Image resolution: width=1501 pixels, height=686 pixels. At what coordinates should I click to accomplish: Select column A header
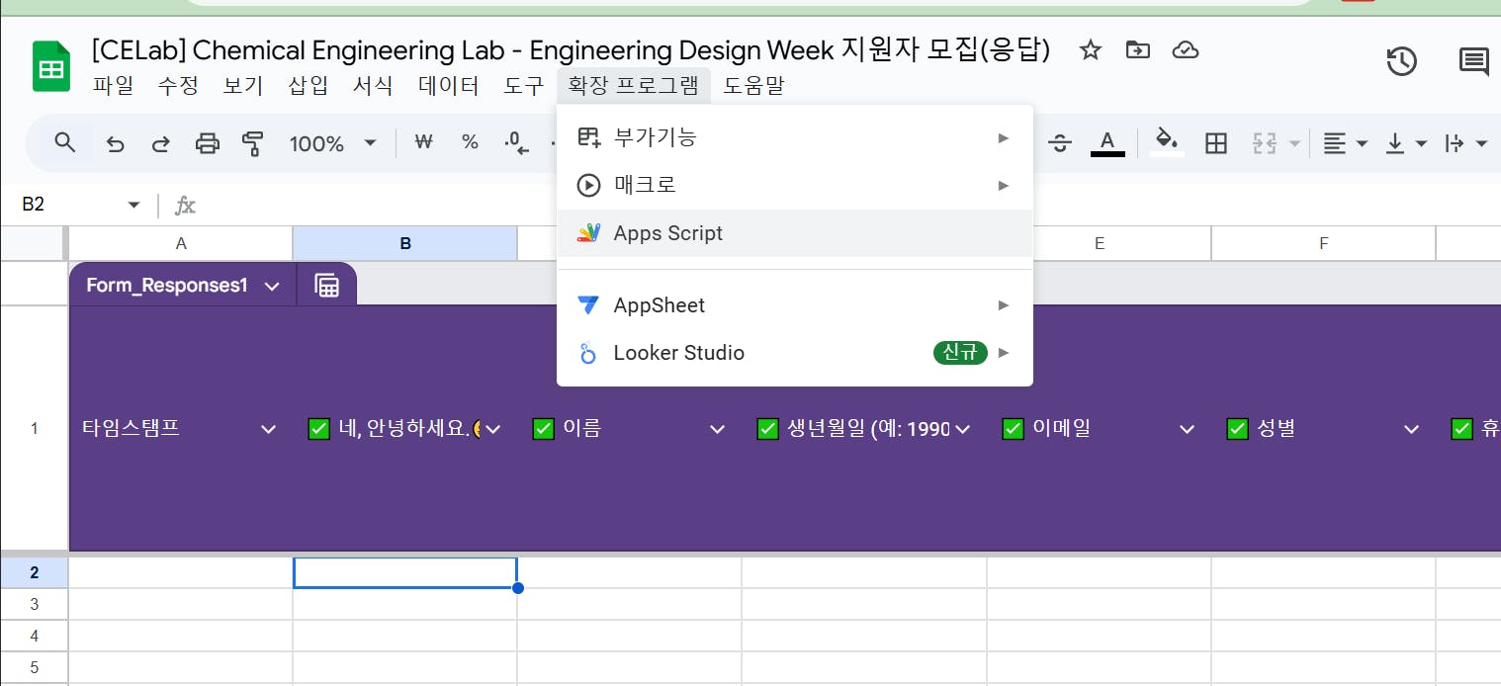(x=181, y=243)
